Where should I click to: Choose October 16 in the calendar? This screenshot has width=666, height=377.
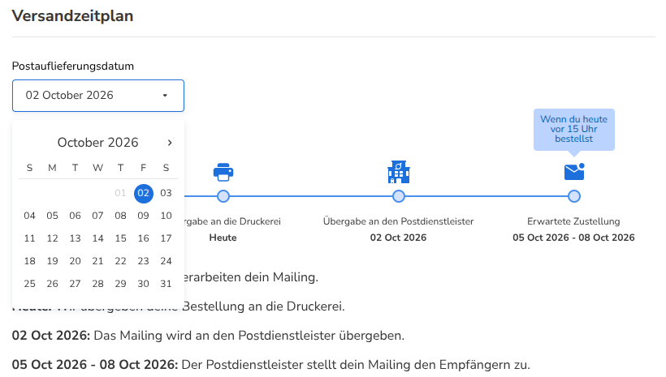tap(143, 238)
